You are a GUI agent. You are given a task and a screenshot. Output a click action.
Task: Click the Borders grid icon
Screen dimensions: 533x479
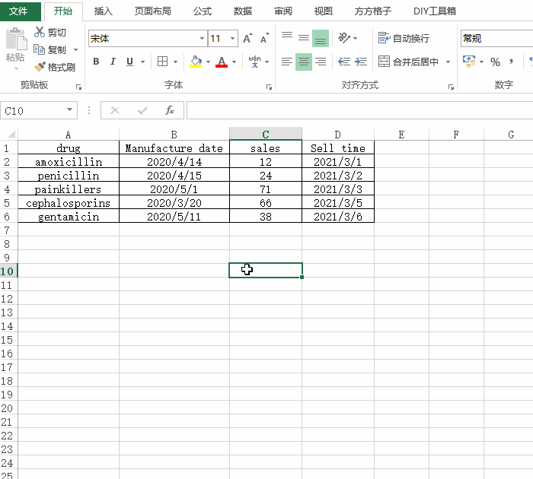(x=162, y=62)
